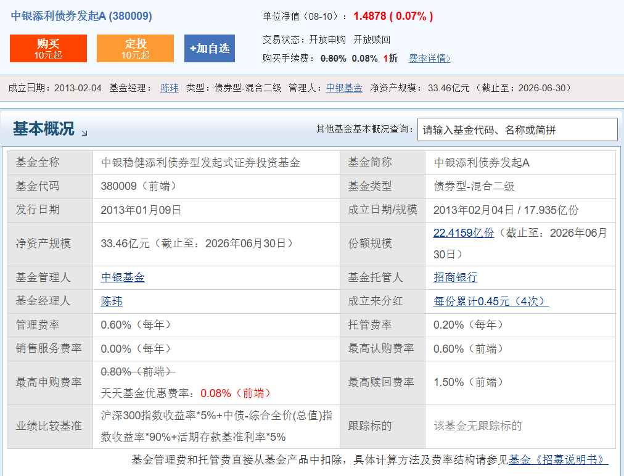The width and height of the screenshot is (624, 476).
Task: Click 基本概况 section heading
Action: click(43, 128)
